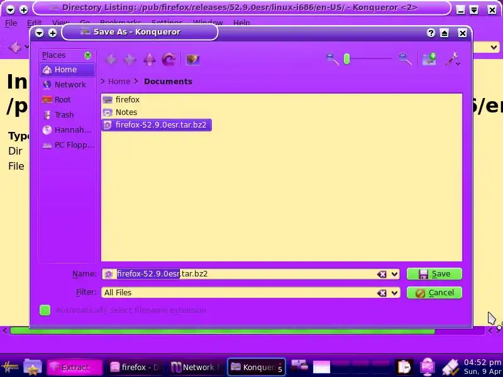Go back in the Save As dialog
This screenshot has height=377, width=503.
(111, 60)
